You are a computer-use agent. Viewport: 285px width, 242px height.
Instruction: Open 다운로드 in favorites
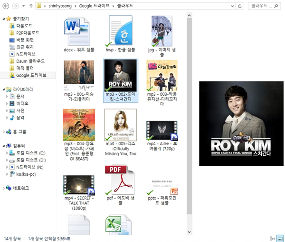pyautogui.click(x=24, y=26)
